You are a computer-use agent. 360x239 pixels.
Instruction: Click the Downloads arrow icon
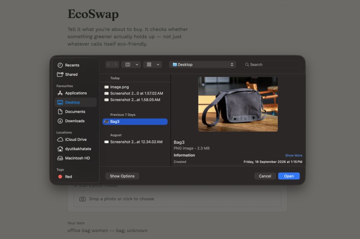(60, 121)
